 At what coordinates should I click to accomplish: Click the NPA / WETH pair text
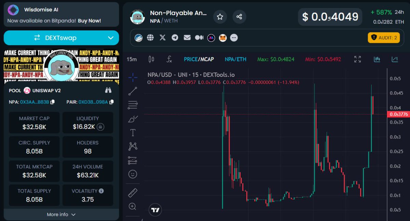[x=164, y=21]
